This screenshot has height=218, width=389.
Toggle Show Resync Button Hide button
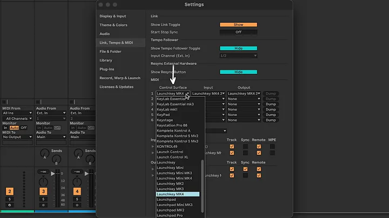pyautogui.click(x=238, y=72)
